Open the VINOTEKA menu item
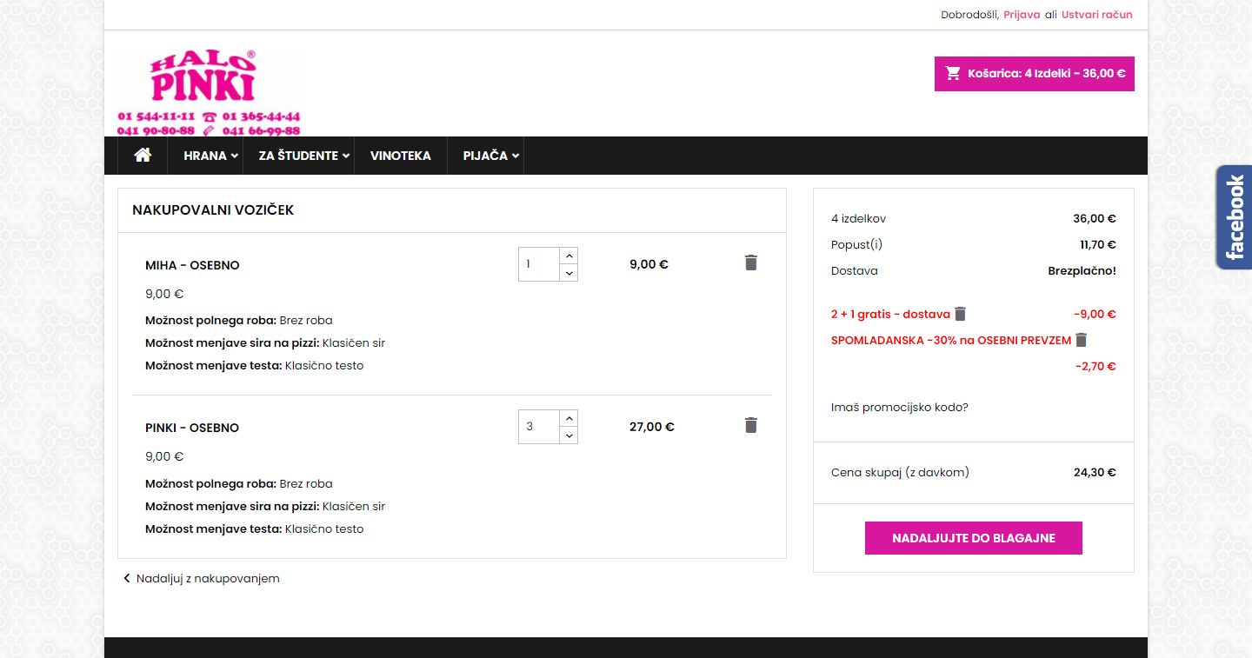 point(400,156)
